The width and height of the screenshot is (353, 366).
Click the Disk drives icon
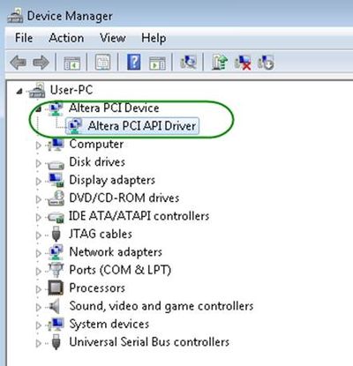(x=56, y=165)
